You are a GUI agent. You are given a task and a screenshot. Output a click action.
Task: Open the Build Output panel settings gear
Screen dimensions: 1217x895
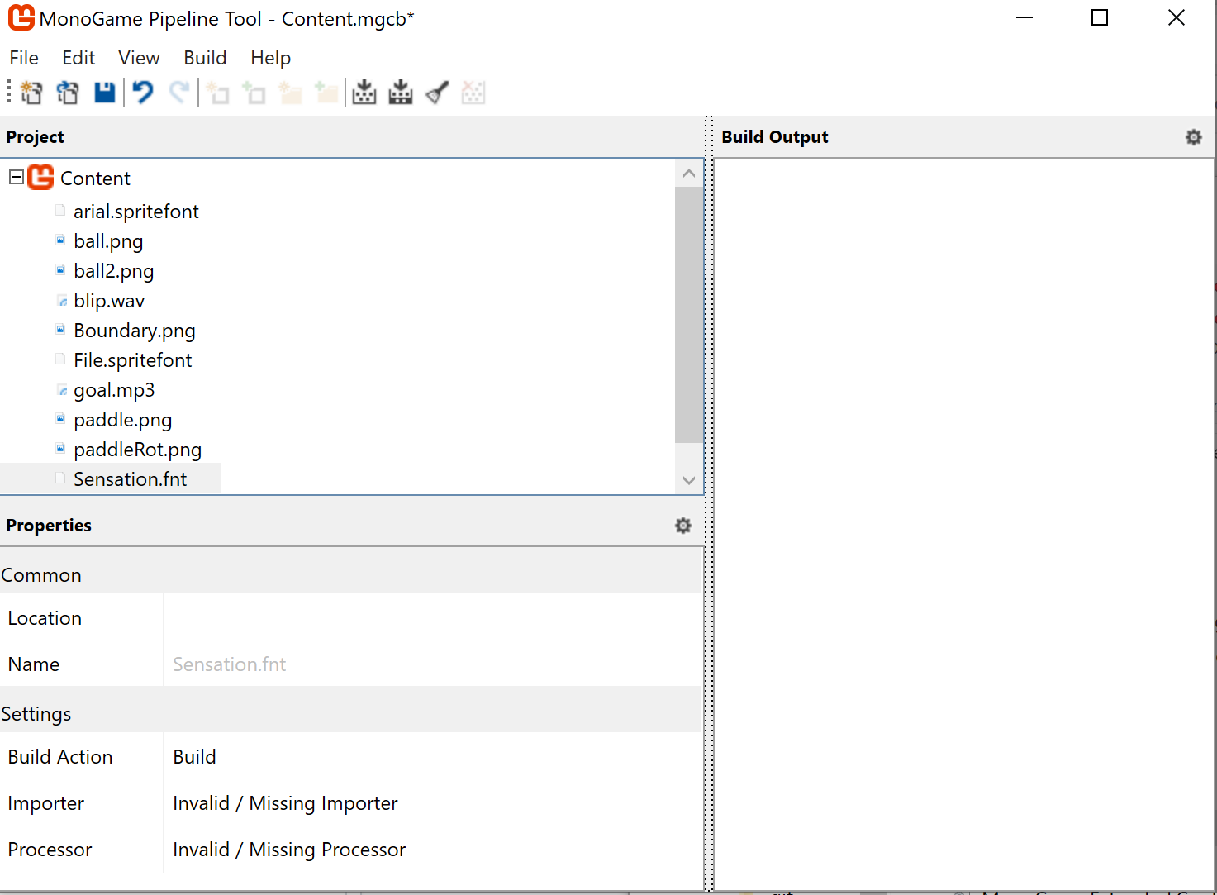(x=1193, y=136)
